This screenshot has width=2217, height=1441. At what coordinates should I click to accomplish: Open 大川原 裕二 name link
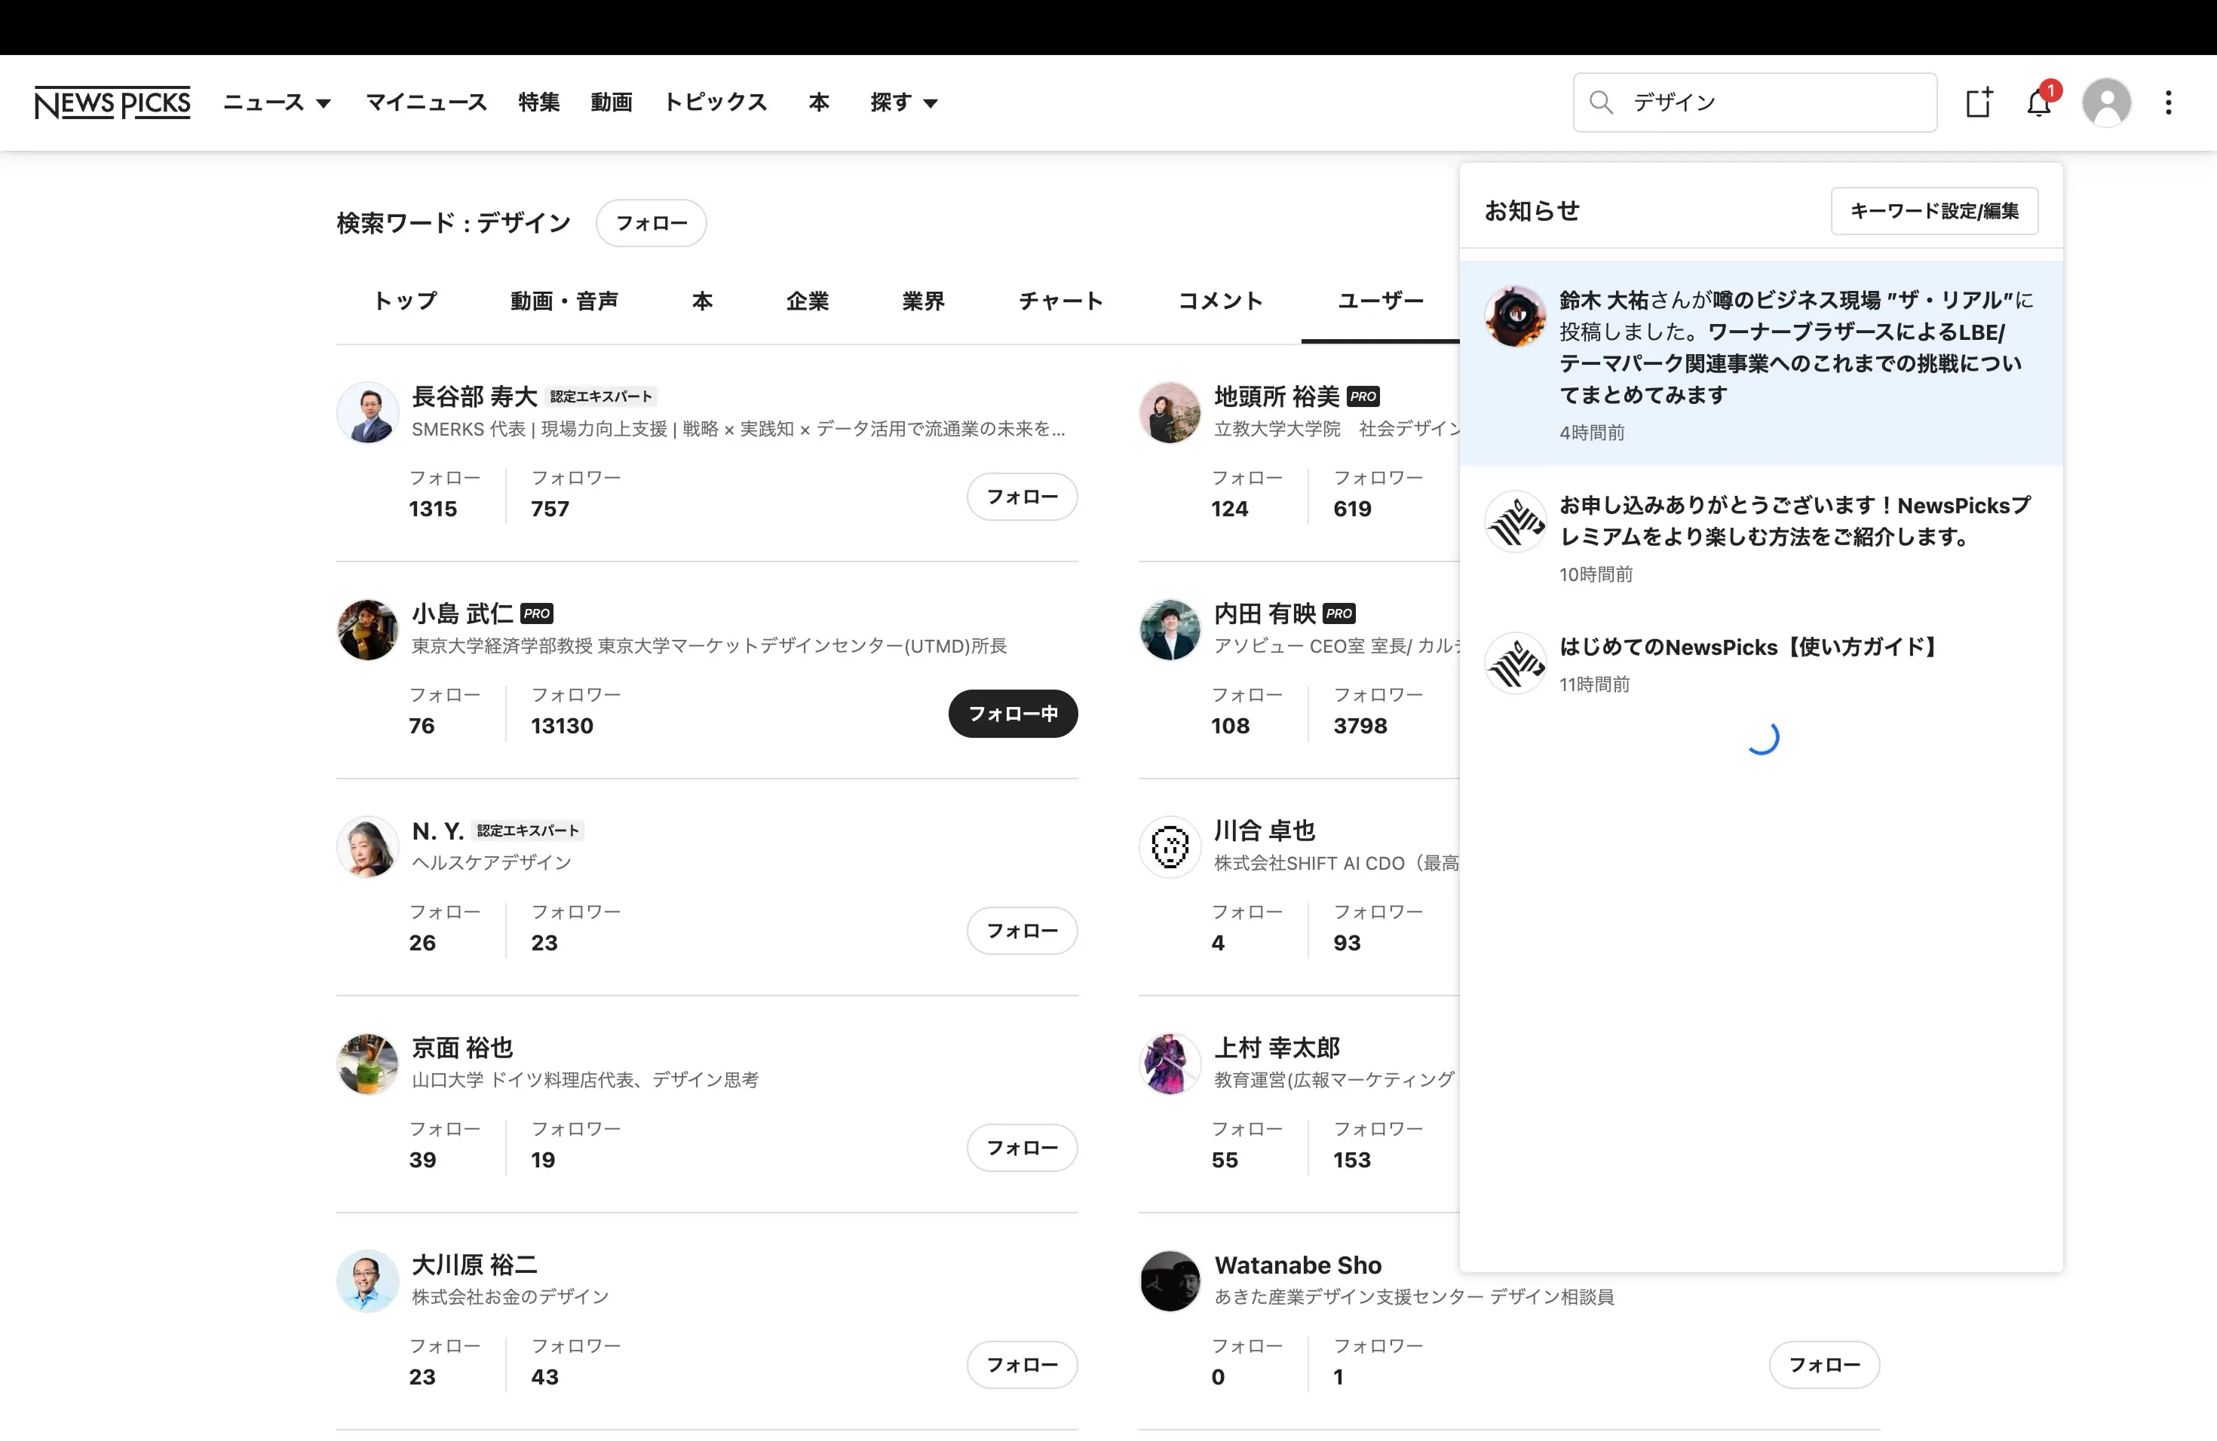[x=474, y=1265]
